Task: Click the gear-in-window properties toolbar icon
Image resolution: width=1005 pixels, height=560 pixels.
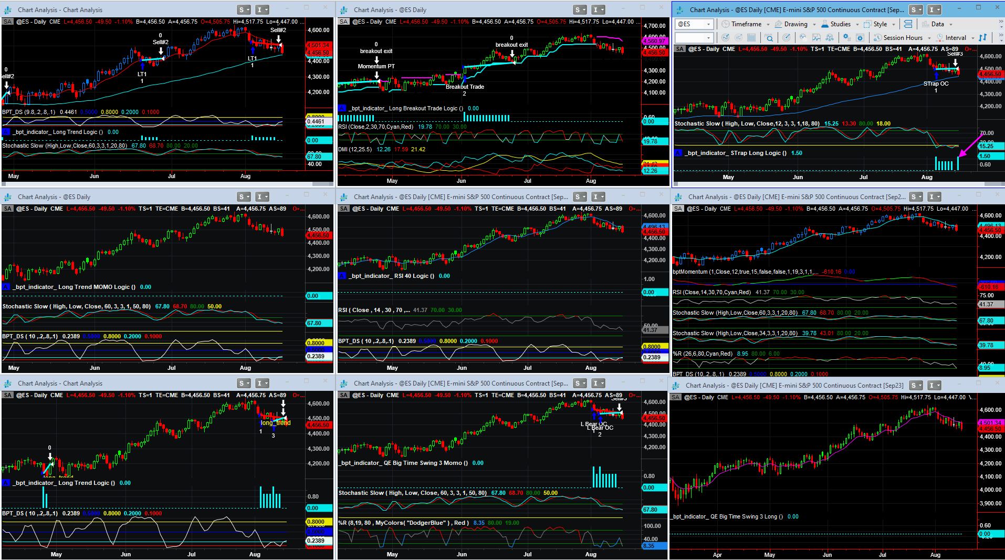Action: coord(860,38)
